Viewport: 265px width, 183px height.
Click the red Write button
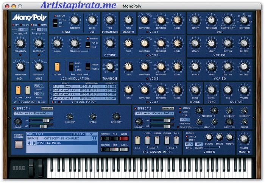click(x=124, y=139)
